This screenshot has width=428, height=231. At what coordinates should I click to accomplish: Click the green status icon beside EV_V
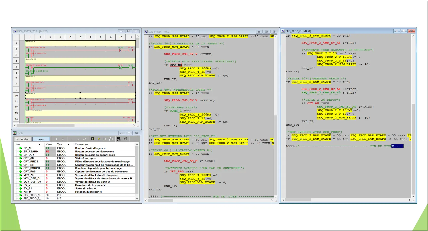[x=21, y=185]
